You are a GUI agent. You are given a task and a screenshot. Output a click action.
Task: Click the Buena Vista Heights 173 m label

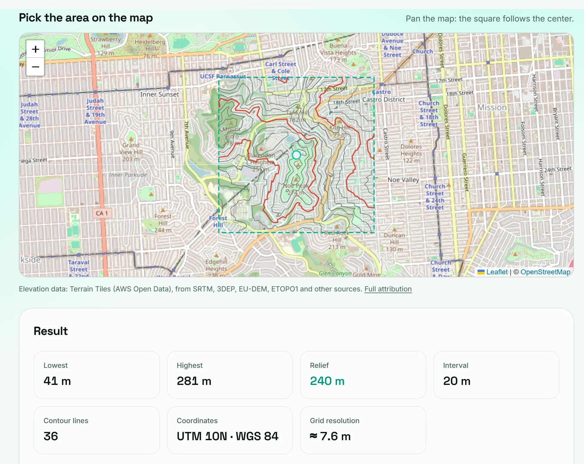pos(338,53)
